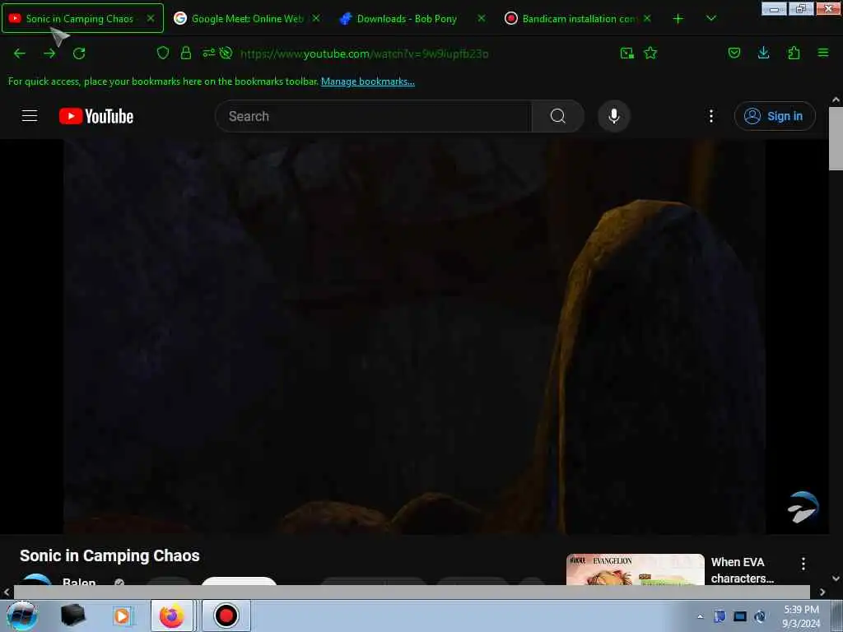
Task: Open options menu for When EVA characters video
Action: click(803, 564)
